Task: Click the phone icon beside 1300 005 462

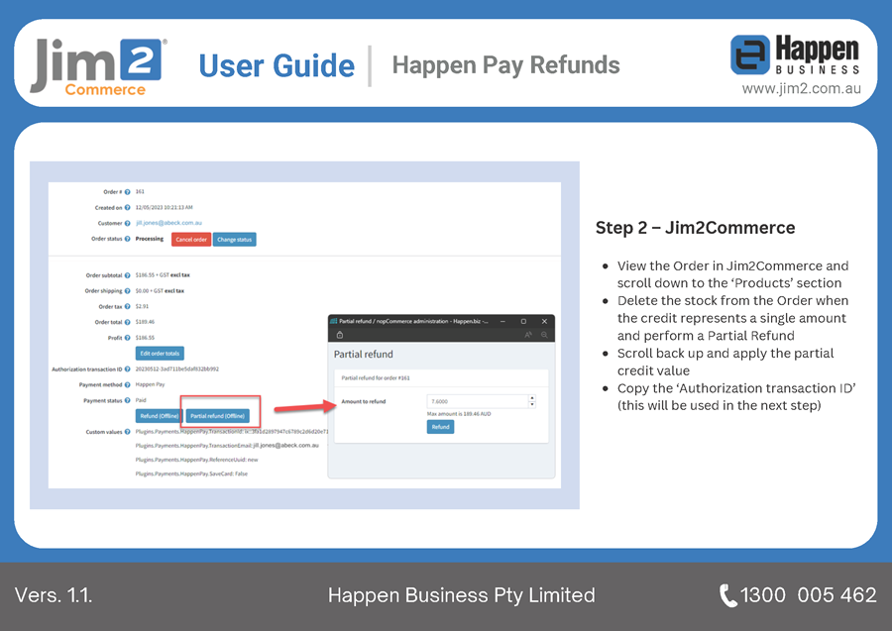Action: pos(728,595)
